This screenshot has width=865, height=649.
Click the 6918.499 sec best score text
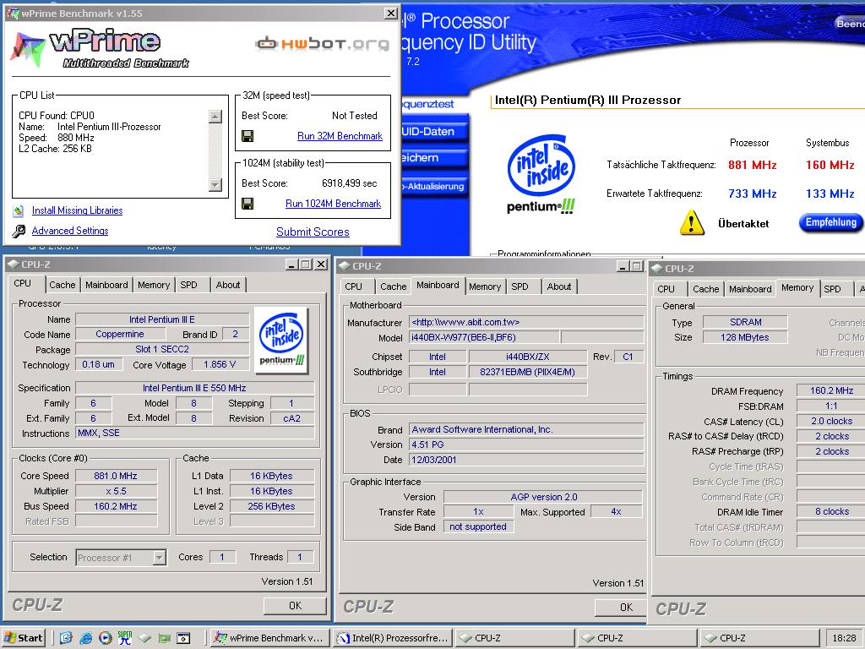click(x=349, y=183)
